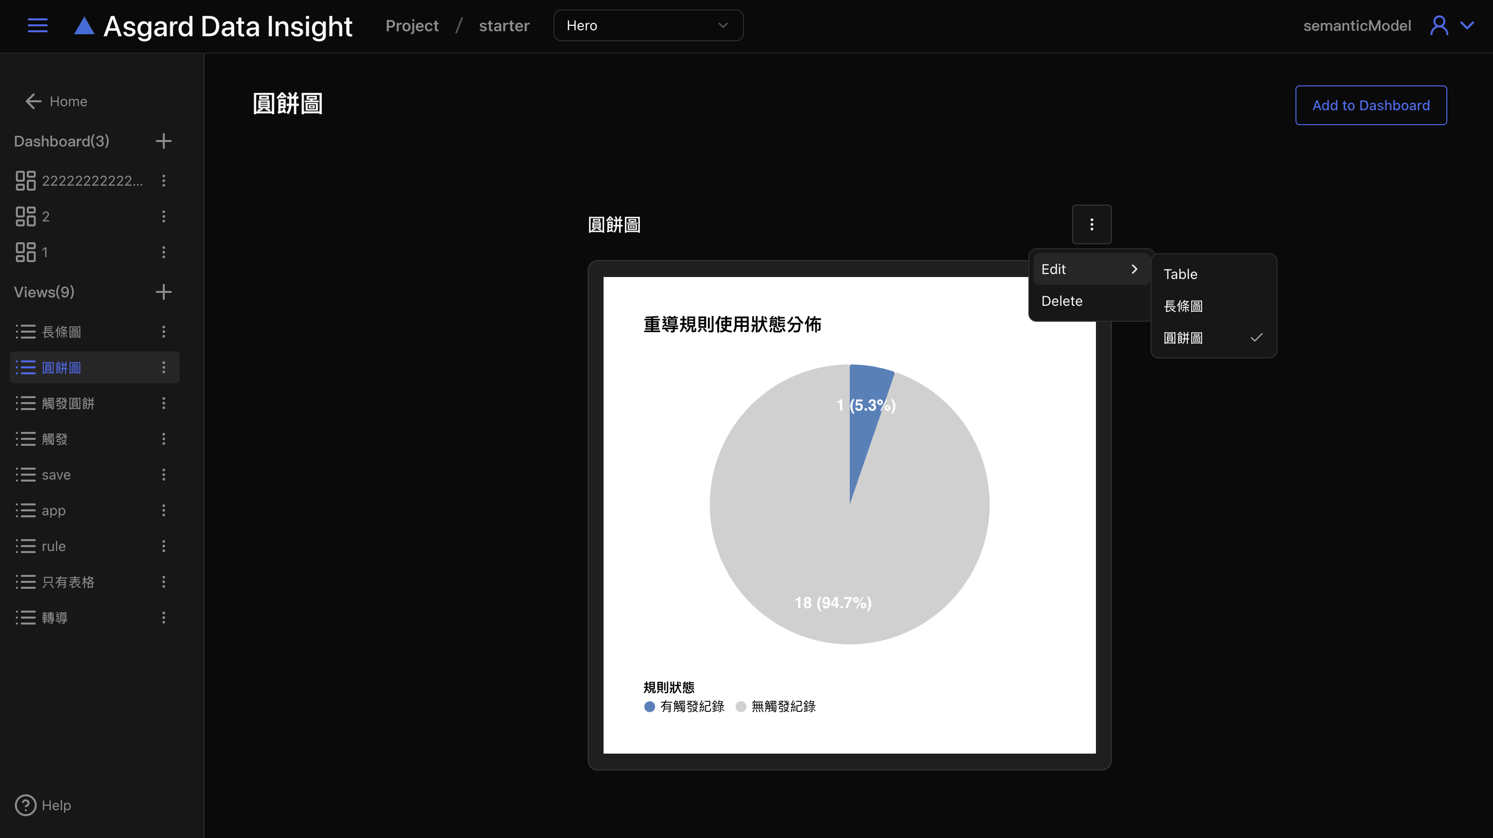Image resolution: width=1493 pixels, height=838 pixels.
Task: Add a new dashboard with plus icon
Action: [x=163, y=141]
